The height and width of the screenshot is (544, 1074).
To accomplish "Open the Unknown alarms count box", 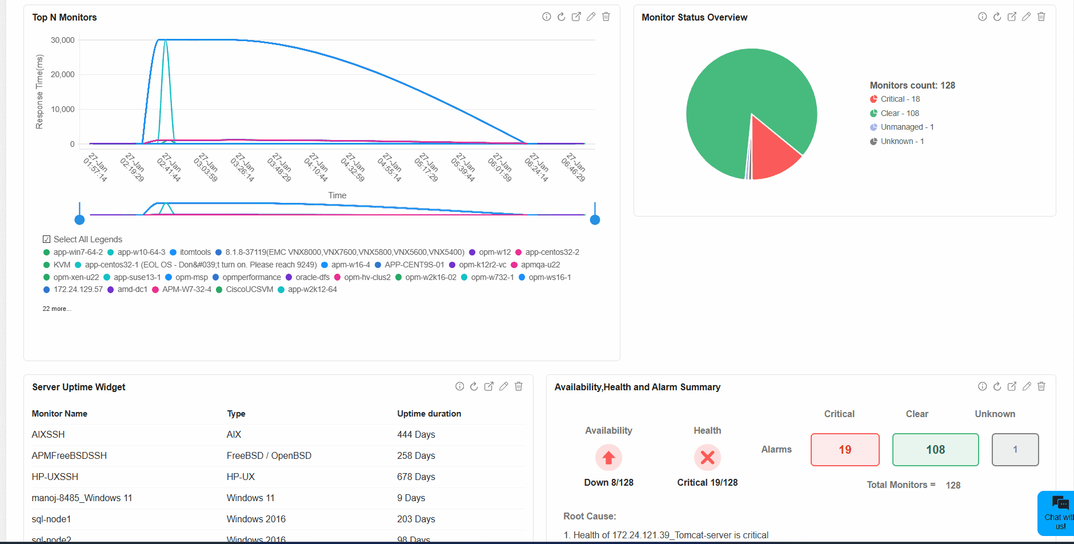I will point(1015,450).
